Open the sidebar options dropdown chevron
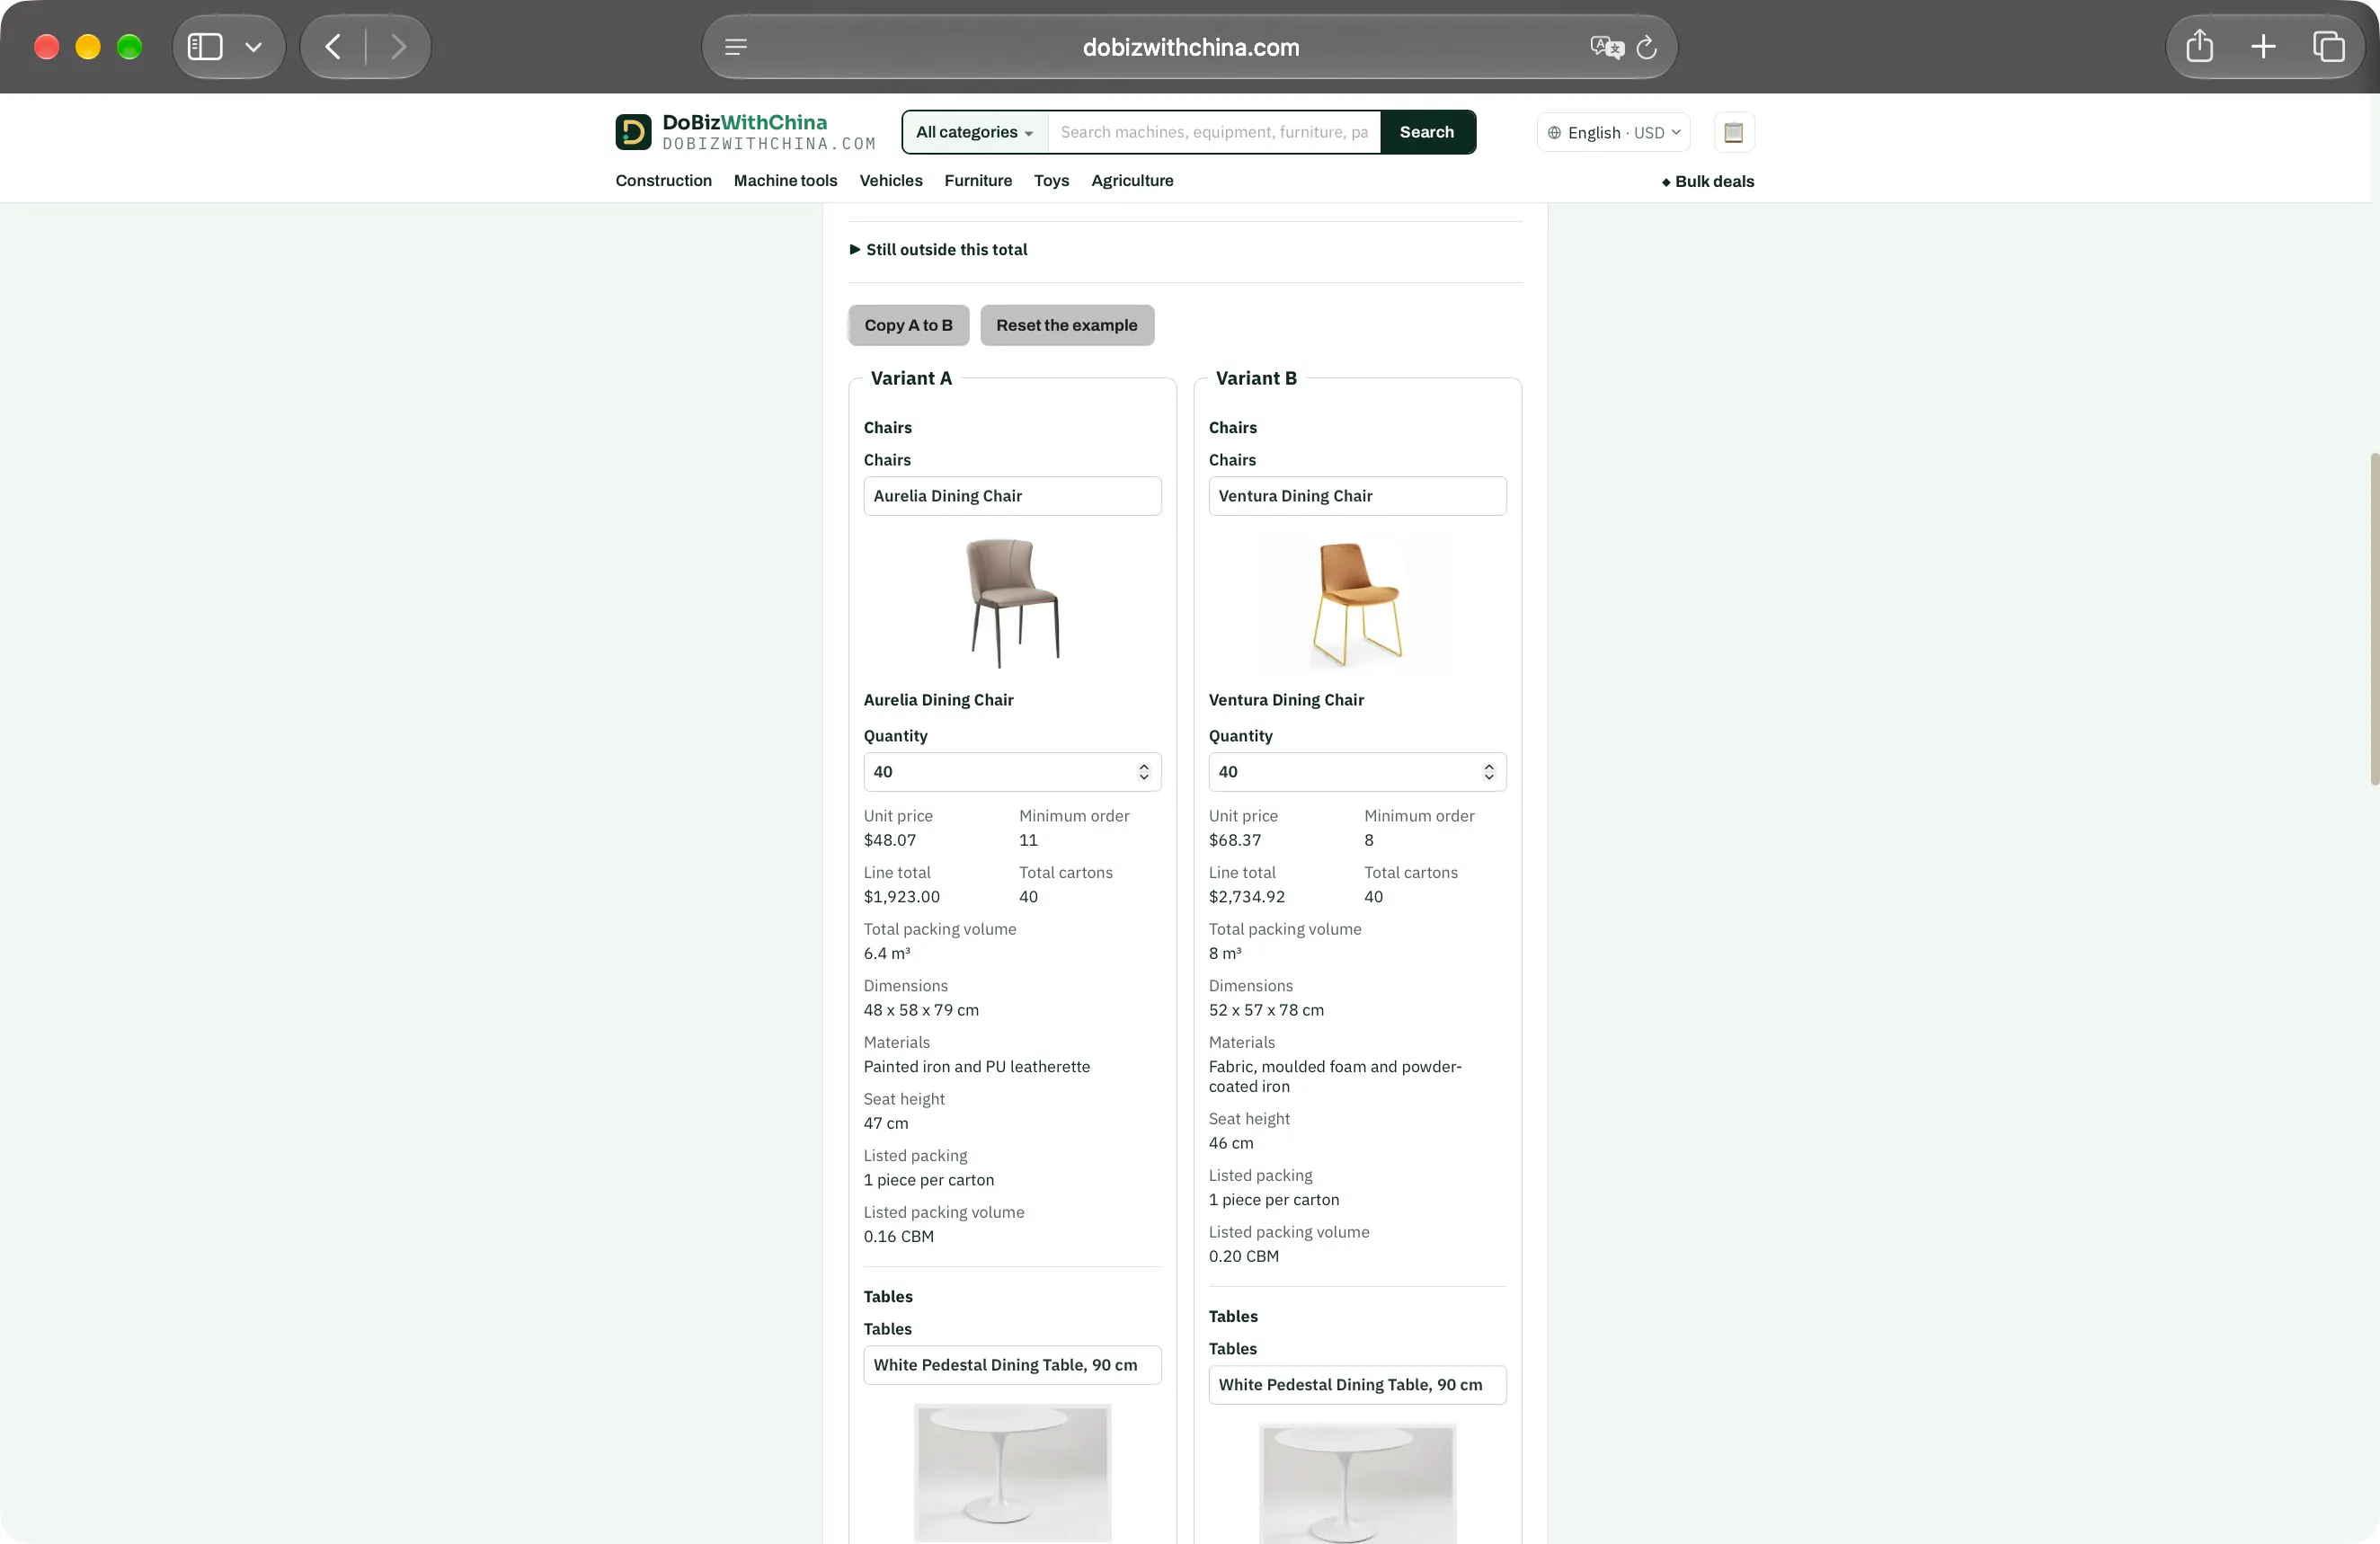The height and width of the screenshot is (1544, 2380). [x=253, y=47]
